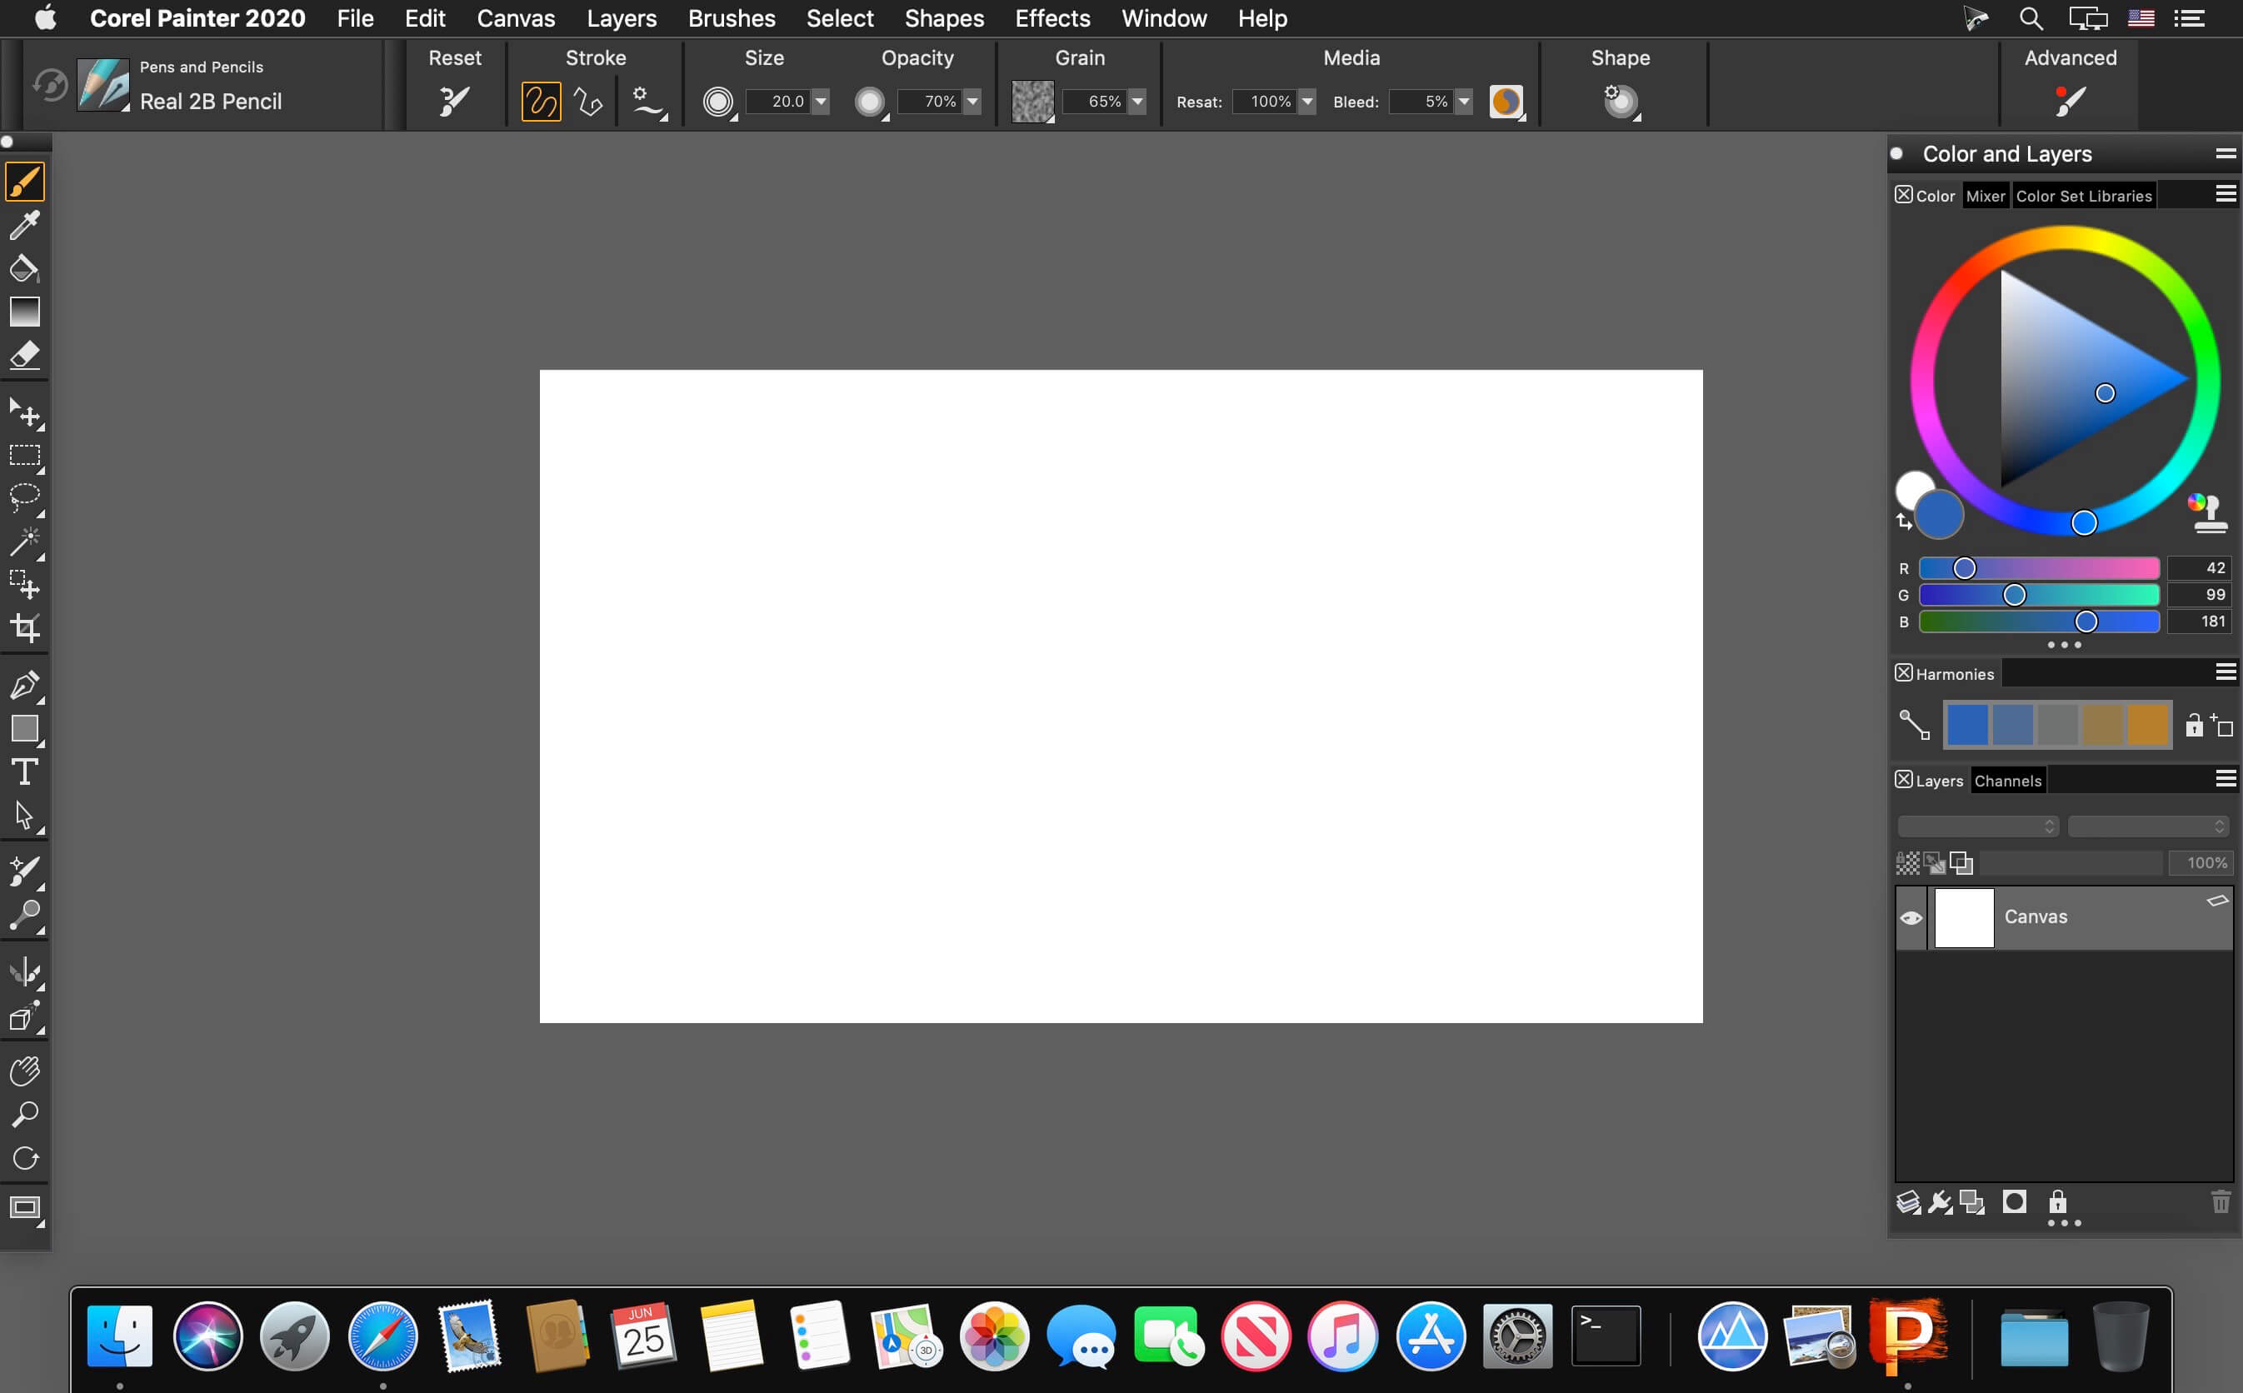Click the Reset brush tool icon

click(453, 101)
